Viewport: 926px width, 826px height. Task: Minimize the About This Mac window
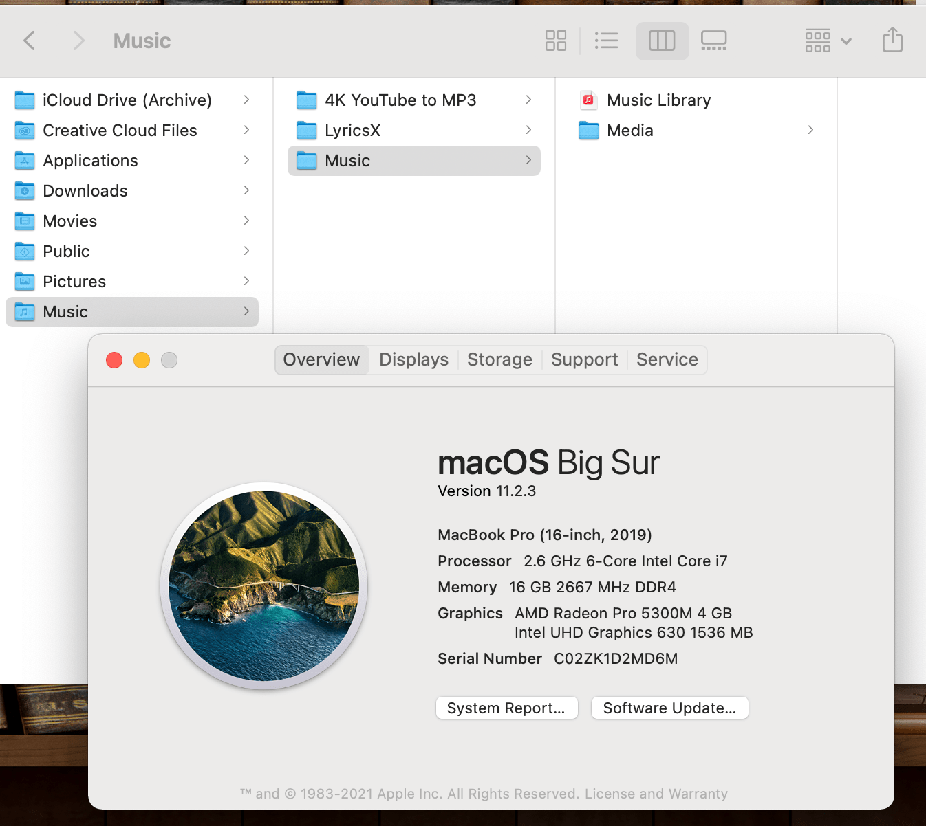click(x=142, y=360)
